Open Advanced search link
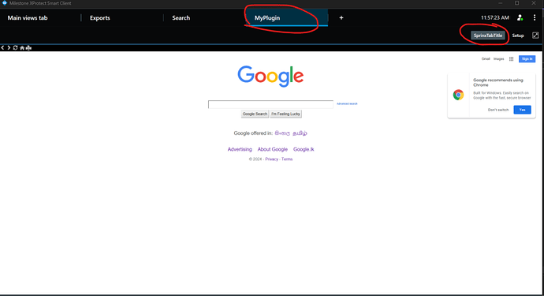The width and height of the screenshot is (544, 296). (347, 104)
